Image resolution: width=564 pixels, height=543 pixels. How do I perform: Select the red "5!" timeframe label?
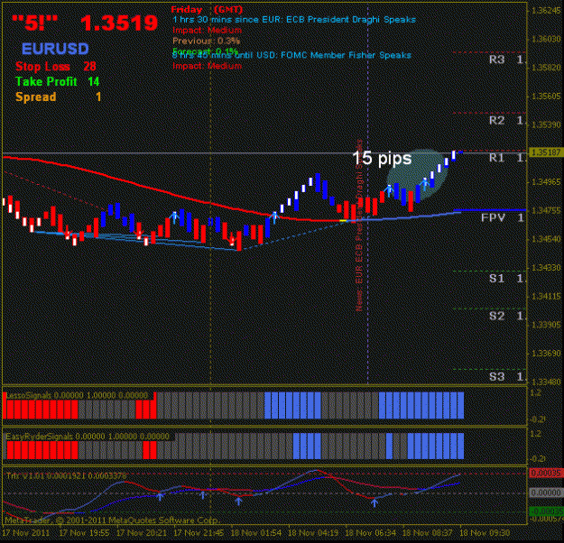(x=34, y=23)
